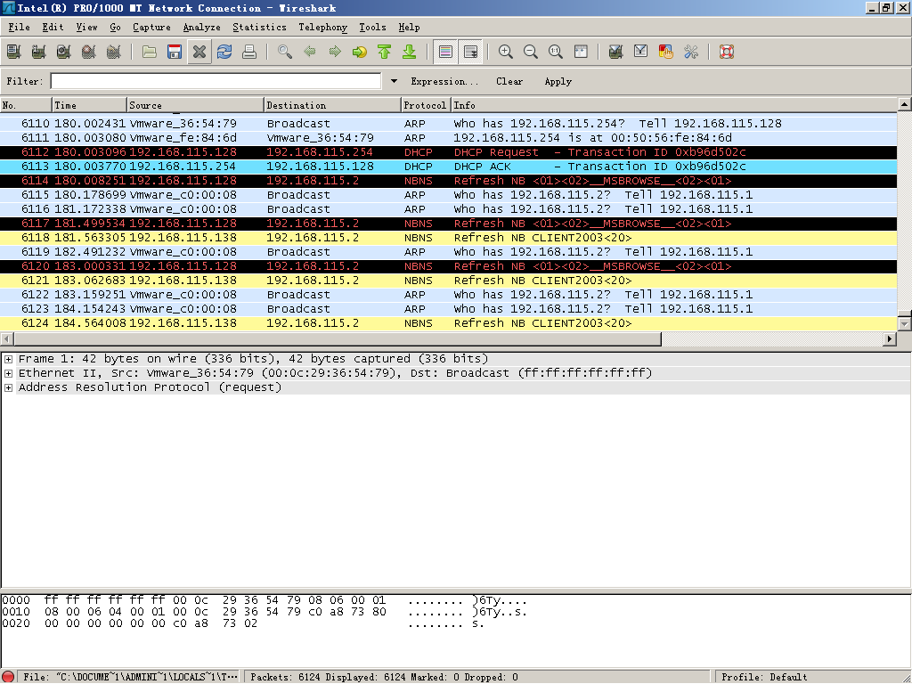Sort packets by No. column

tap(26, 105)
